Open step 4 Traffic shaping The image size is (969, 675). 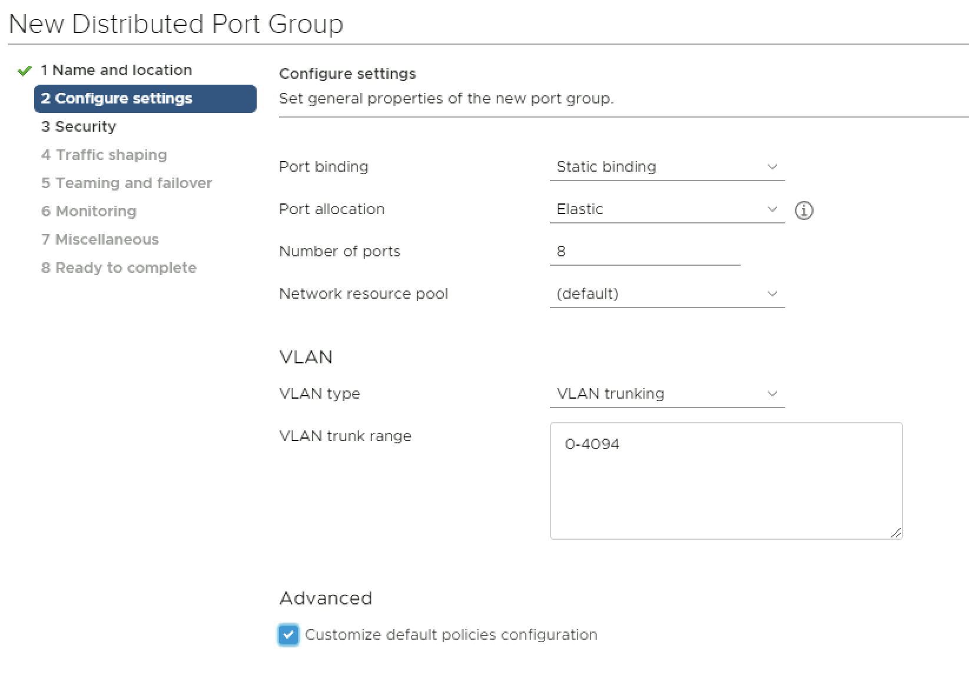(x=104, y=155)
